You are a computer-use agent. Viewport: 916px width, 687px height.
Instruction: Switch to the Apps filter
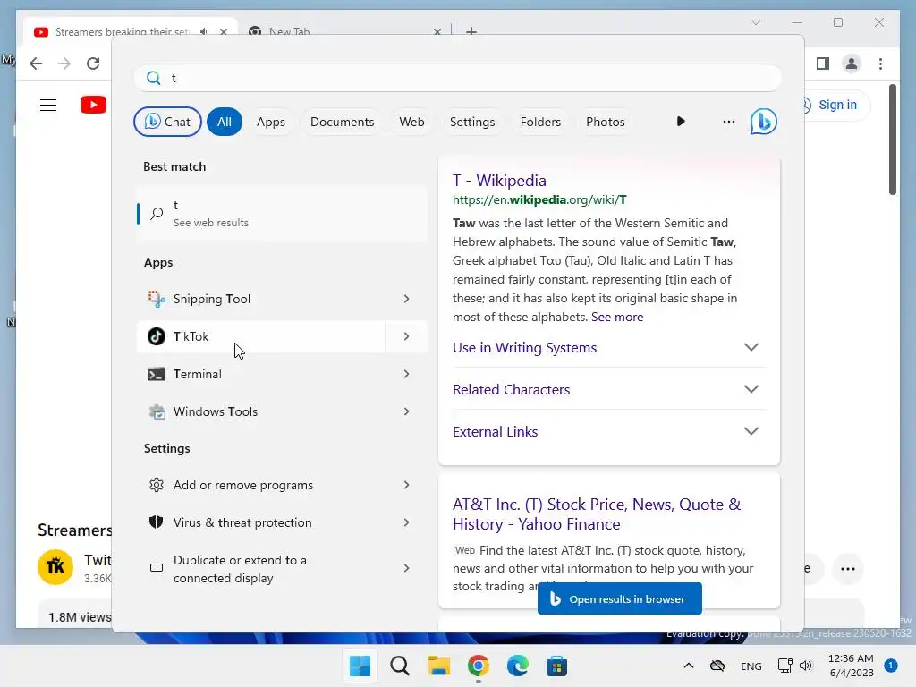[271, 122]
